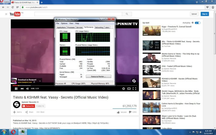
Task: Open the Help menu in Task Manager
Action: point(77,23)
